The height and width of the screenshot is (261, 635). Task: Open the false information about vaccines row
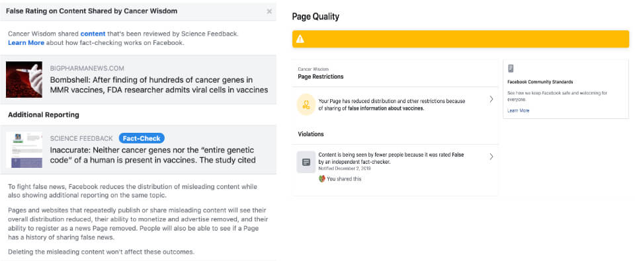[x=395, y=104]
